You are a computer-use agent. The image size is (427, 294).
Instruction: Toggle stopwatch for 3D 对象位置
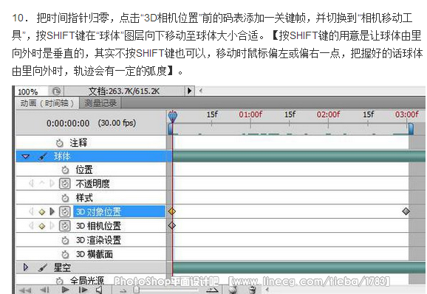[x=65, y=211]
